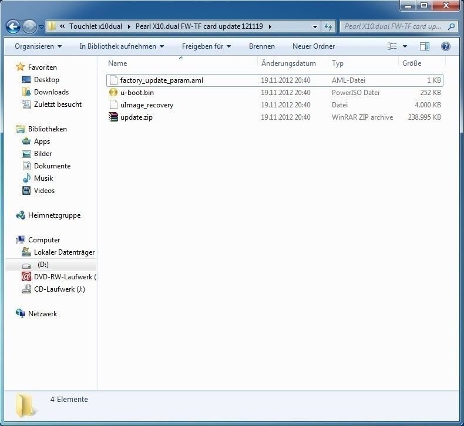Select factory_update_param.aml file icon

click(113, 80)
